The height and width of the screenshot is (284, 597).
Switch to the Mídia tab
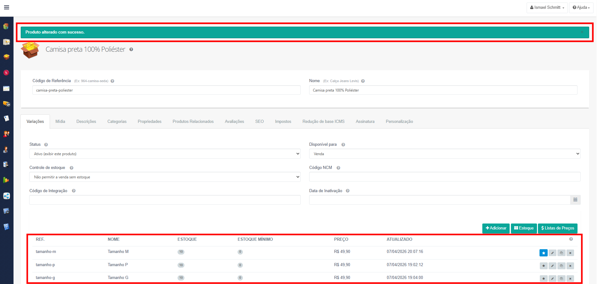[60, 122]
